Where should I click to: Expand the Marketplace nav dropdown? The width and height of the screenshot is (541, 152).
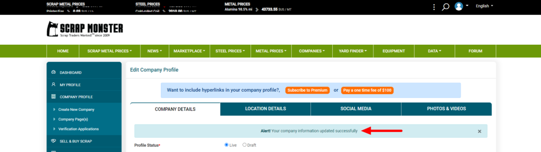click(189, 51)
